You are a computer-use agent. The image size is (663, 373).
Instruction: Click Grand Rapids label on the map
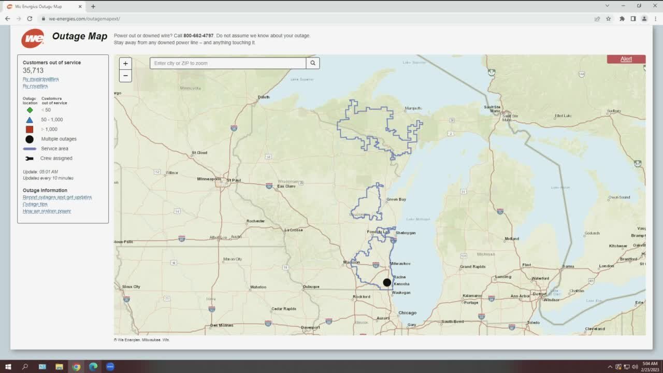[472, 267]
